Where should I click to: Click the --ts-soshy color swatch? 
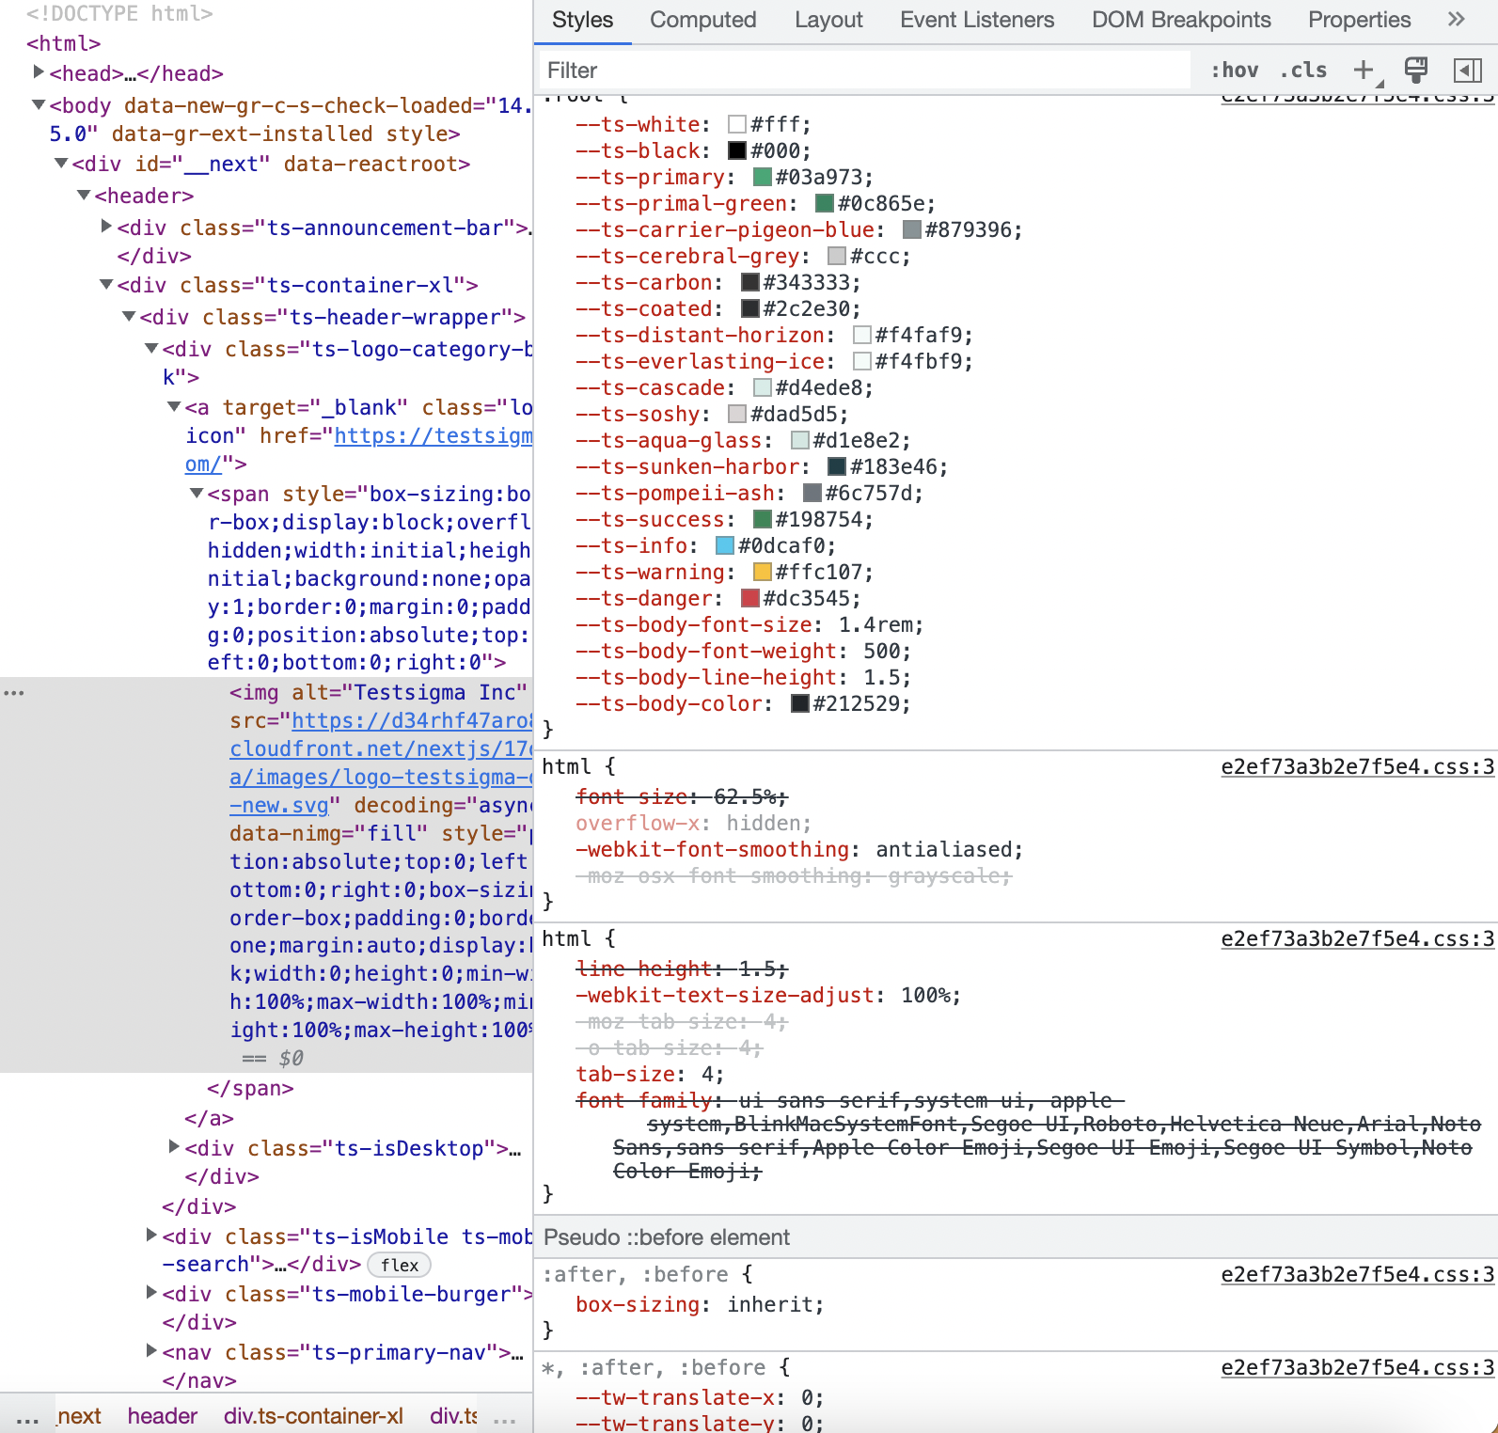pyautogui.click(x=737, y=414)
